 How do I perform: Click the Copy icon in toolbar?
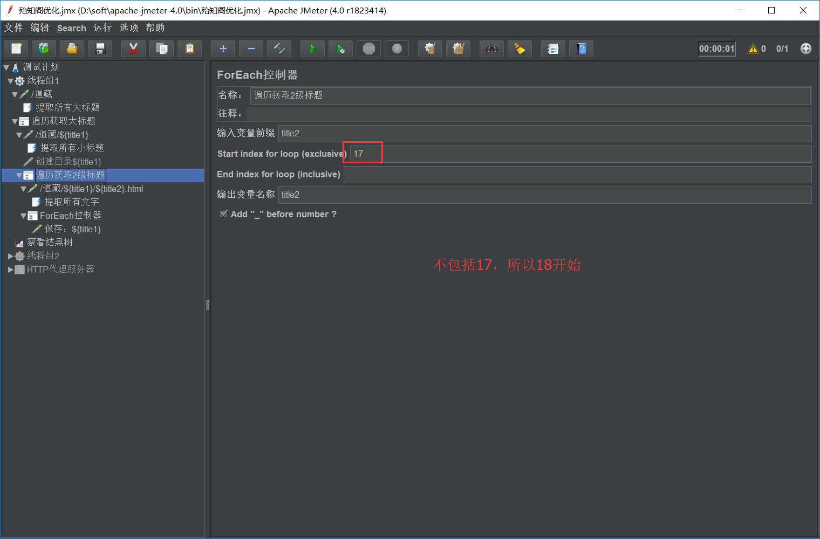[x=161, y=49]
